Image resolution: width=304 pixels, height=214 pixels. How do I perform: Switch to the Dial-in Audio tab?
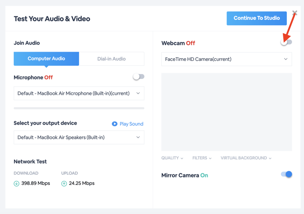click(x=111, y=59)
